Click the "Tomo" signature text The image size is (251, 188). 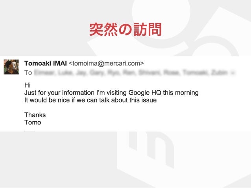(33, 122)
